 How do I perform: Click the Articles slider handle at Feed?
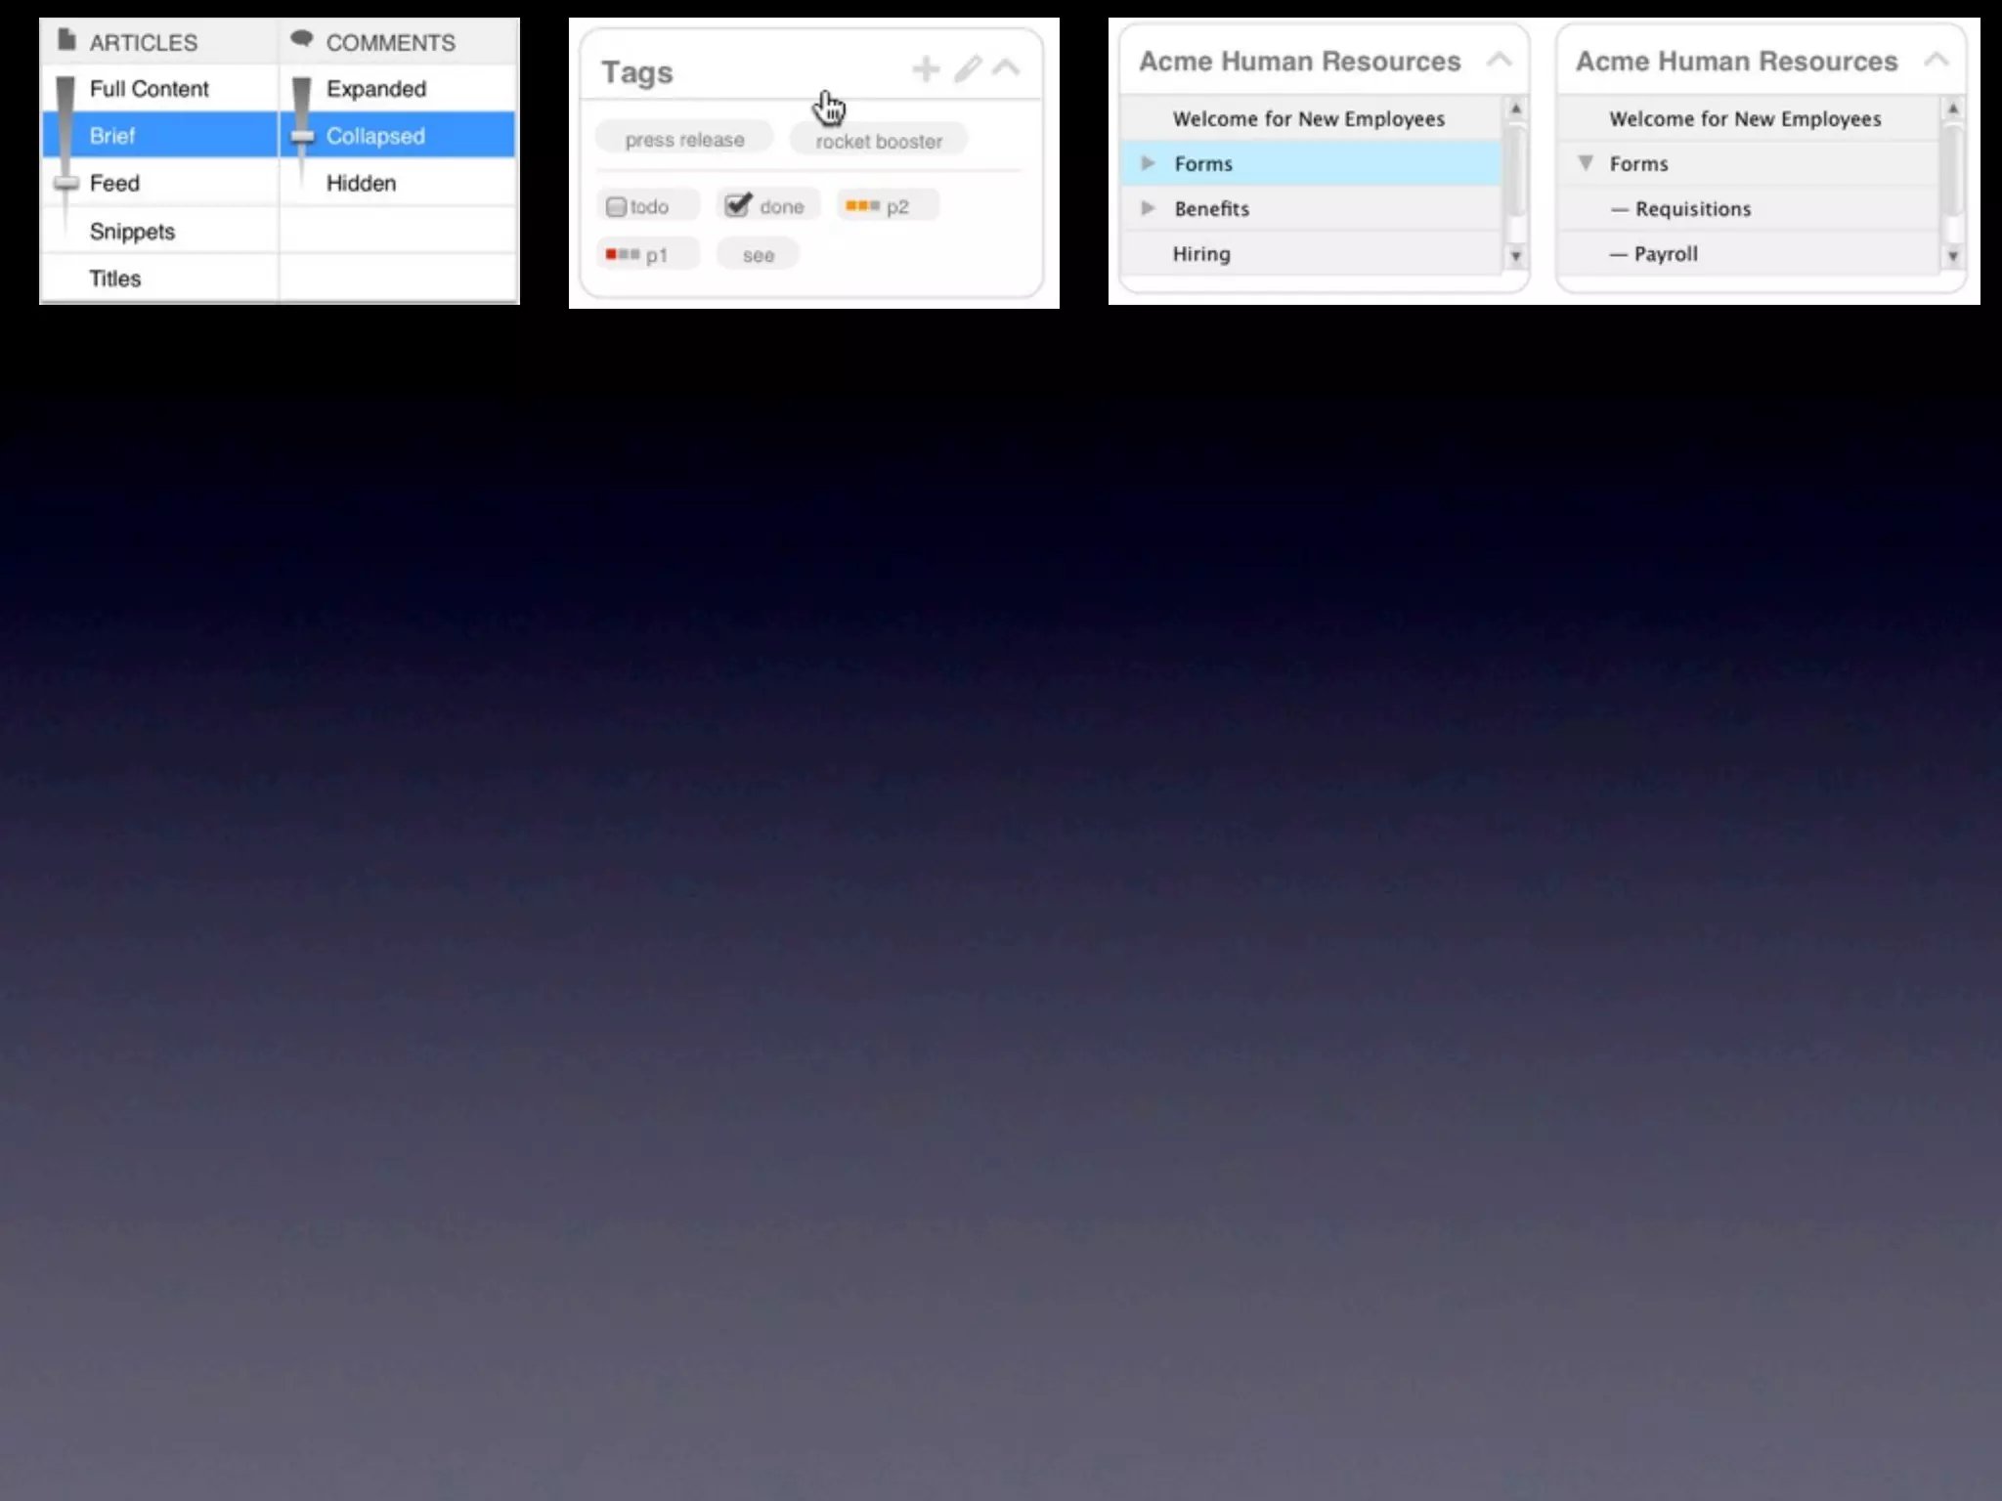tap(66, 184)
